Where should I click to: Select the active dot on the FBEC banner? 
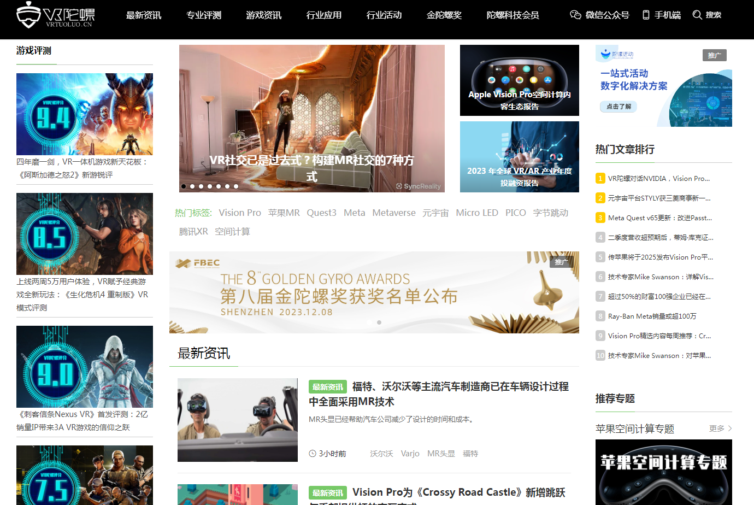point(379,322)
